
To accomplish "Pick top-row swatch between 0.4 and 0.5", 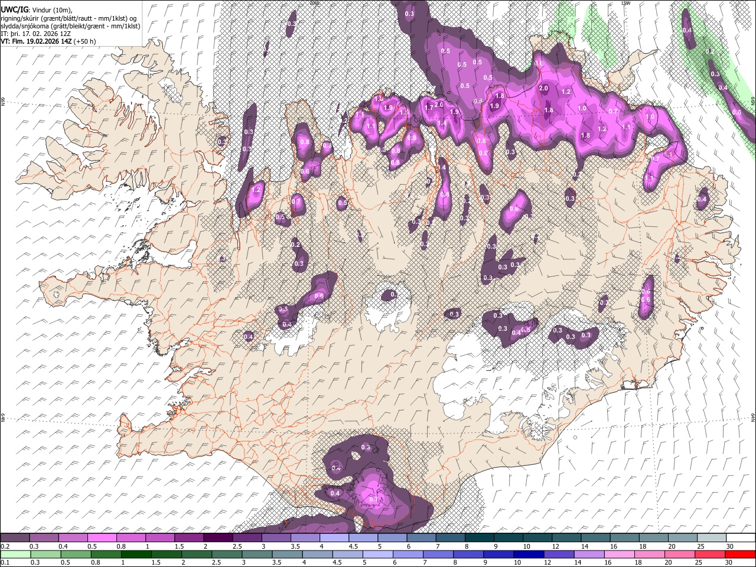I will [73, 538].
